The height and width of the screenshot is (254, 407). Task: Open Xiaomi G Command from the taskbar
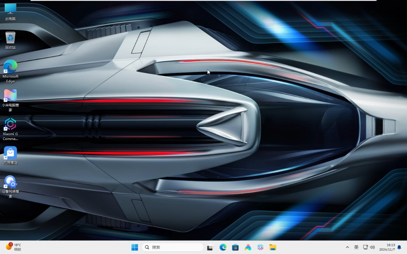260,248
